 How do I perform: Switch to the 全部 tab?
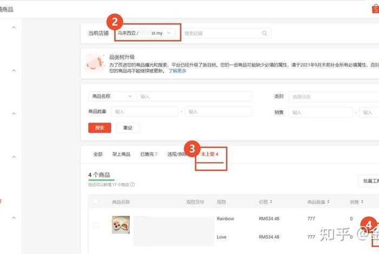pyautogui.click(x=98, y=154)
